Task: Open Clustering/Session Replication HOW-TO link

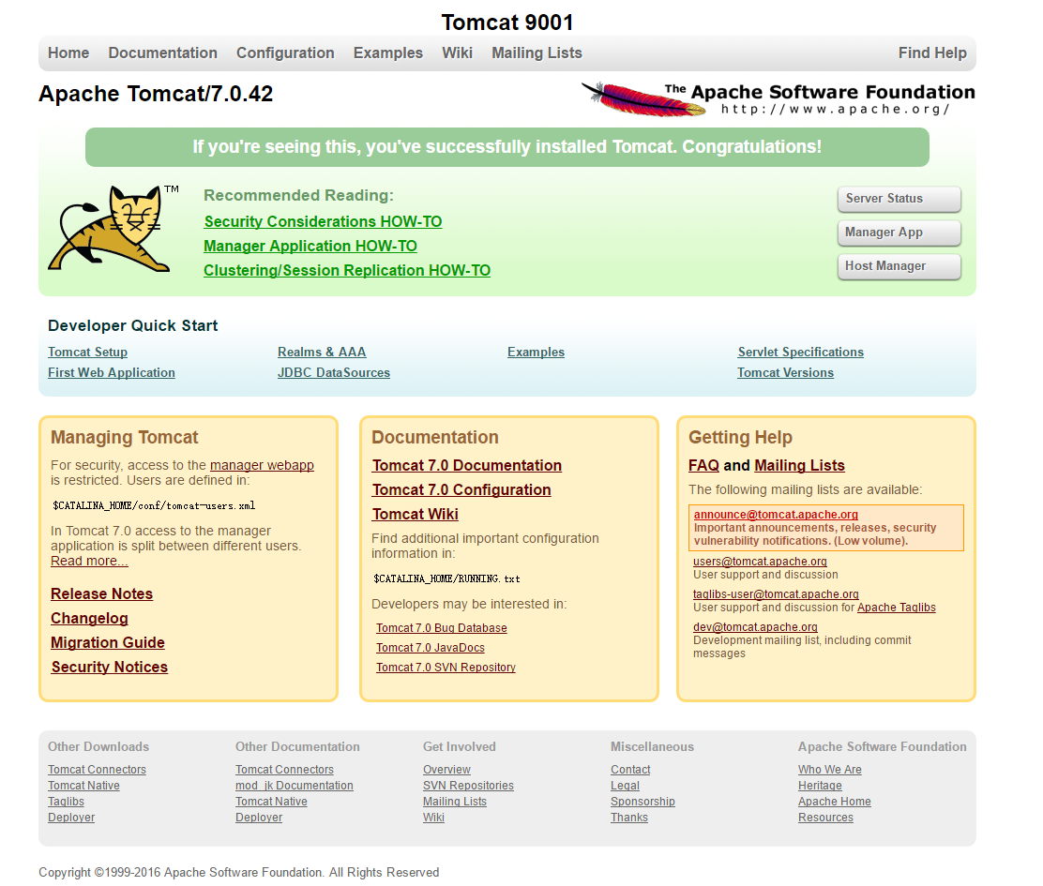Action: tap(346, 271)
